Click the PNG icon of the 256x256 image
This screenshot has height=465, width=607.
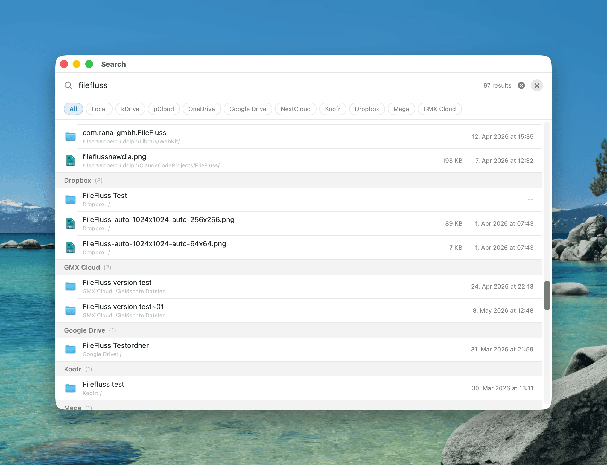point(71,223)
